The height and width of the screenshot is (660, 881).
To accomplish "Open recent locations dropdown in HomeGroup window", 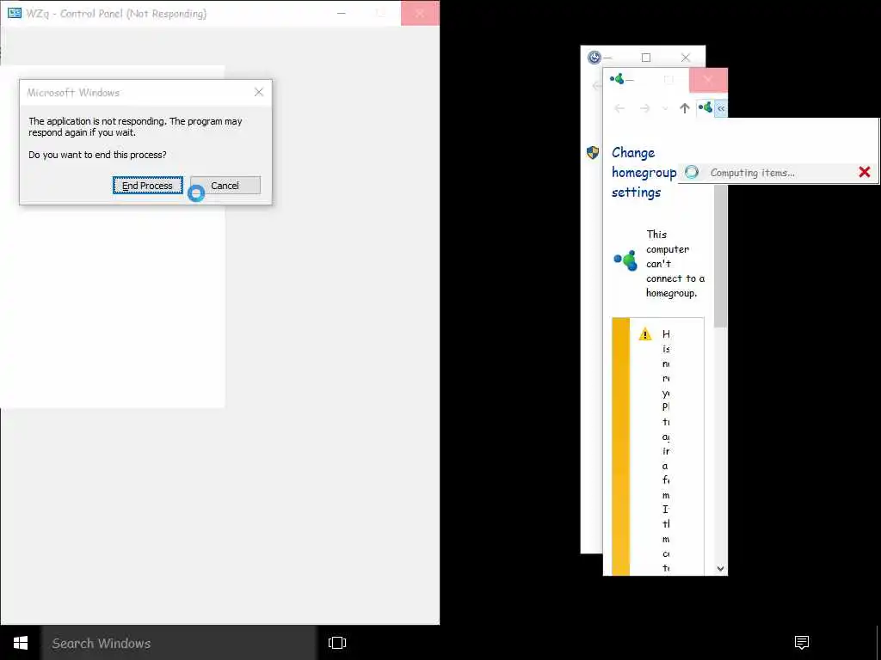I will click(x=665, y=108).
